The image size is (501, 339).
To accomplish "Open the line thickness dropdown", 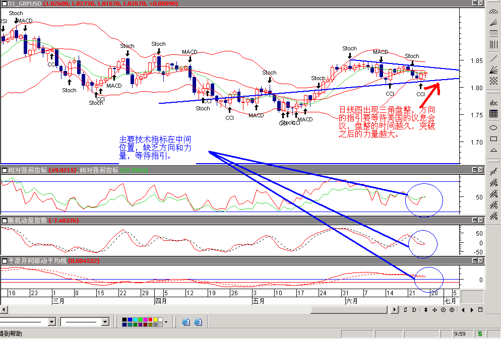I will (105, 321).
